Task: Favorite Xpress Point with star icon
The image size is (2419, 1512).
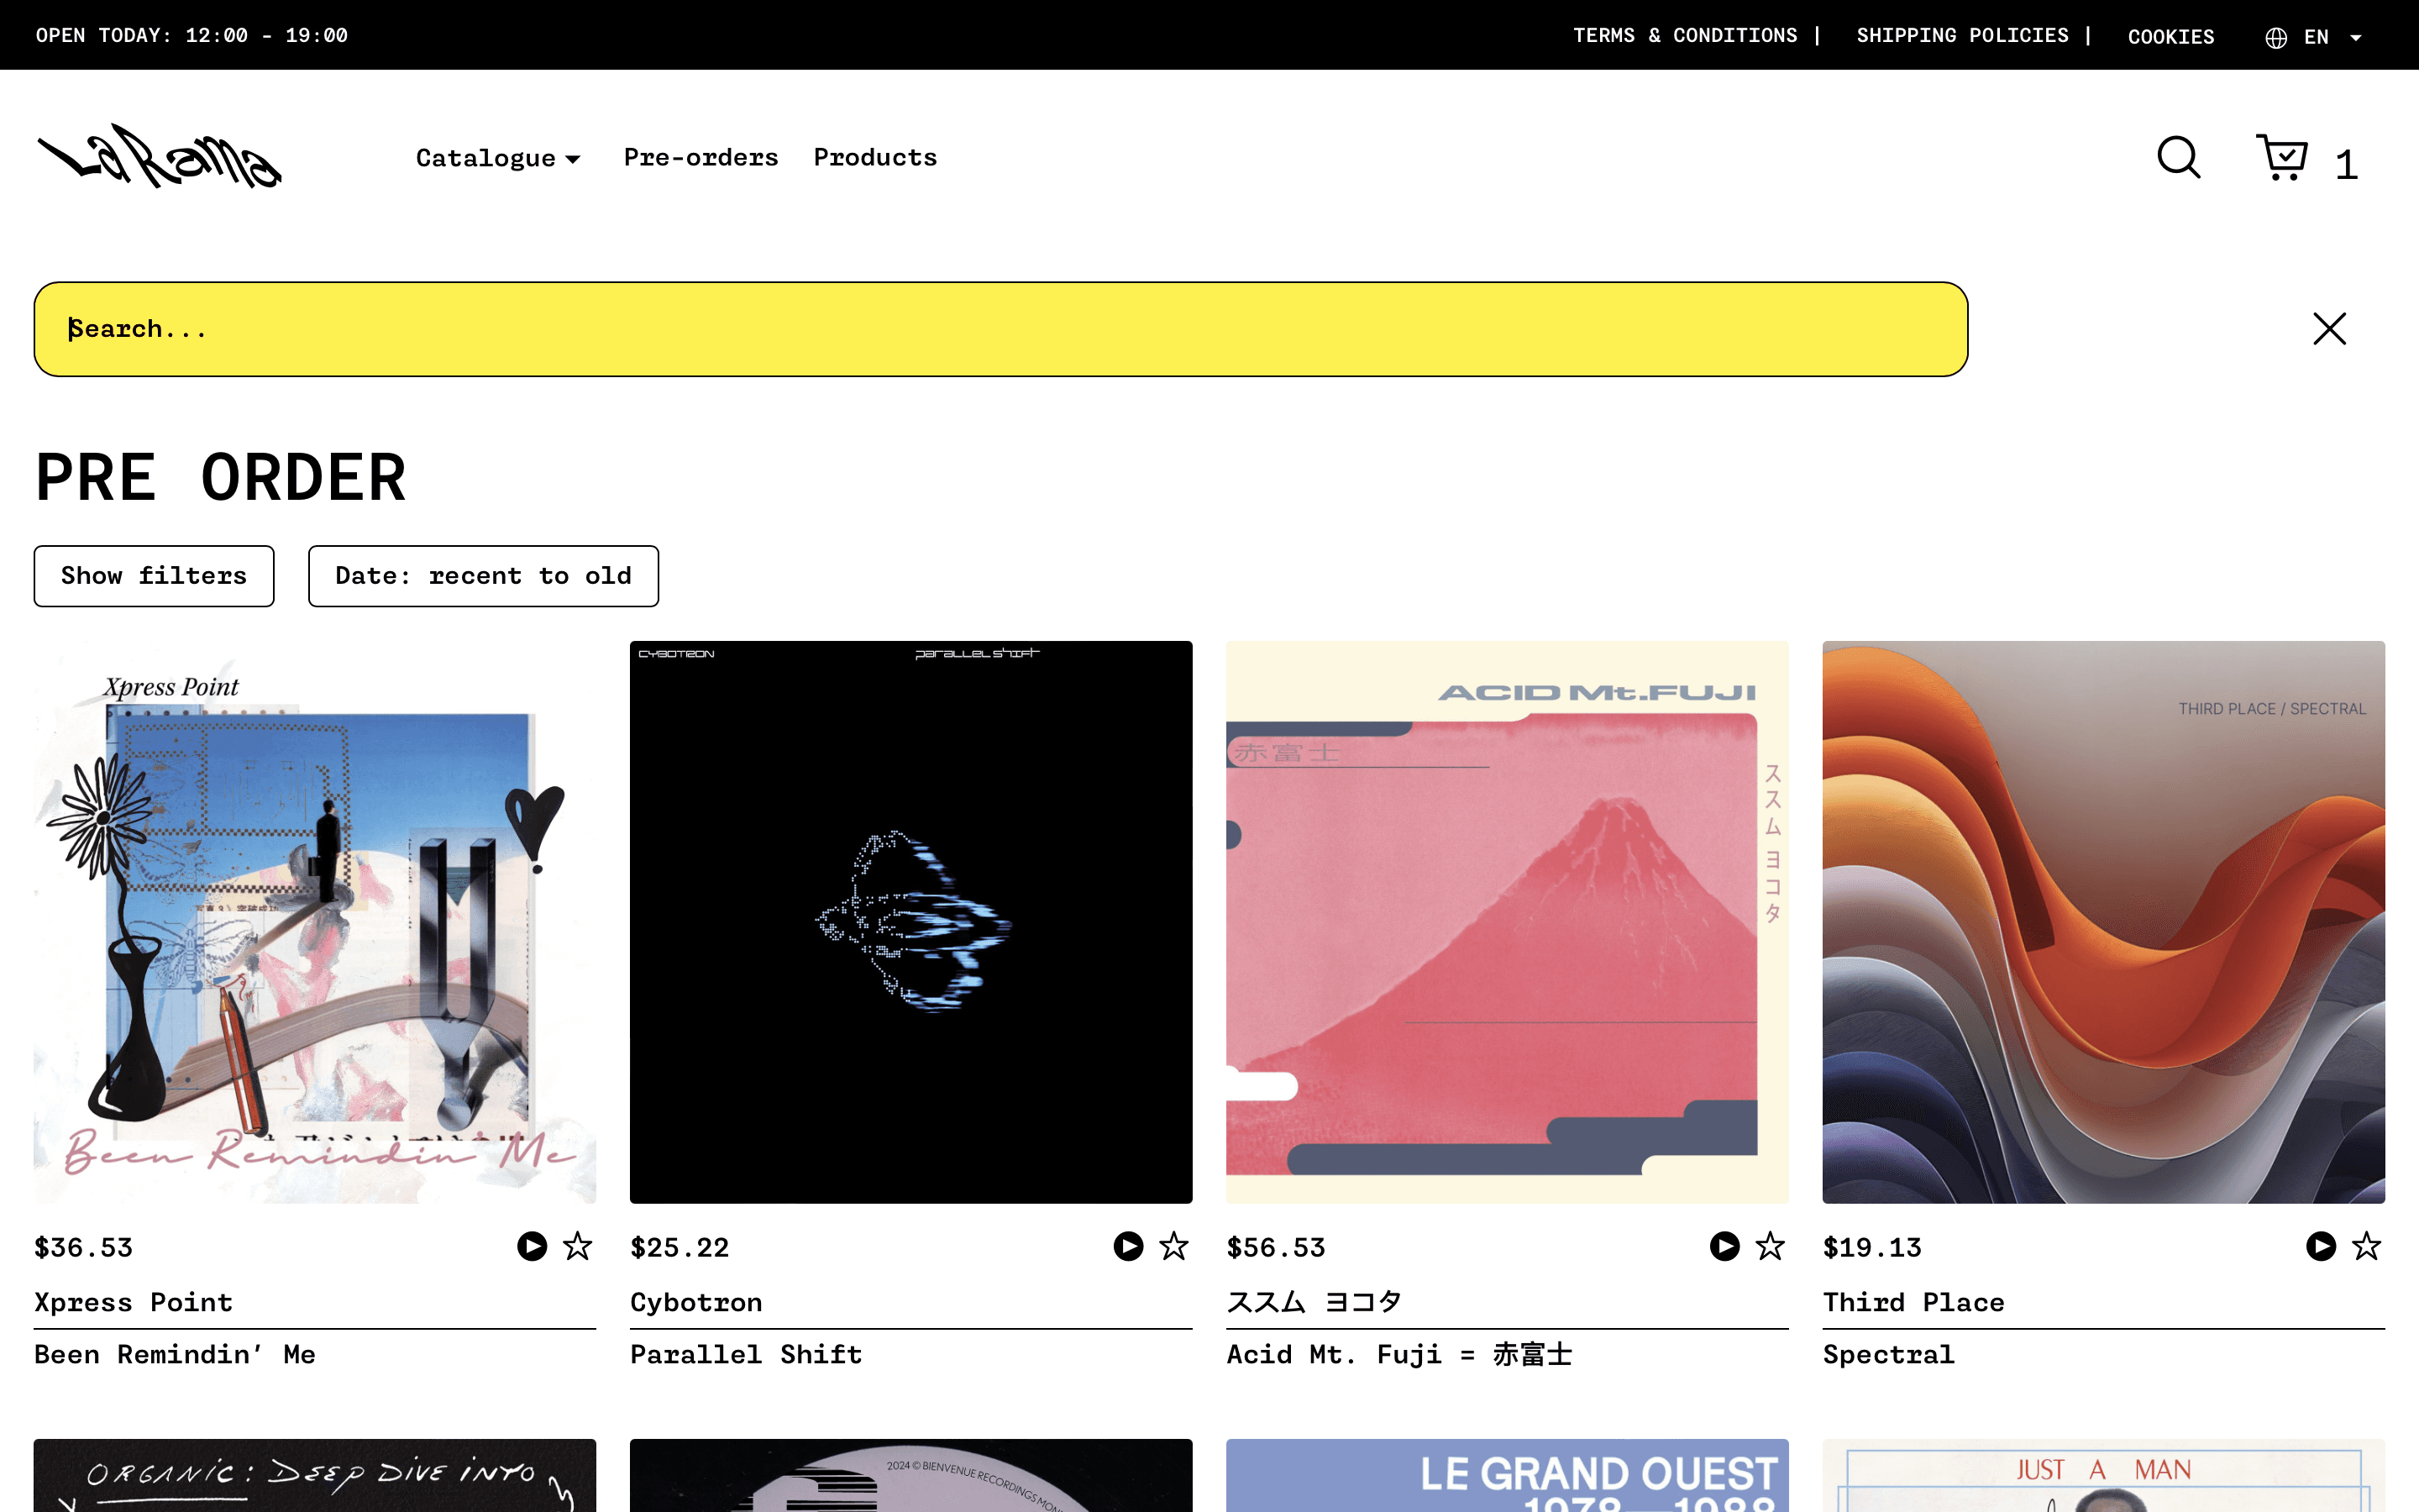Action: point(578,1246)
